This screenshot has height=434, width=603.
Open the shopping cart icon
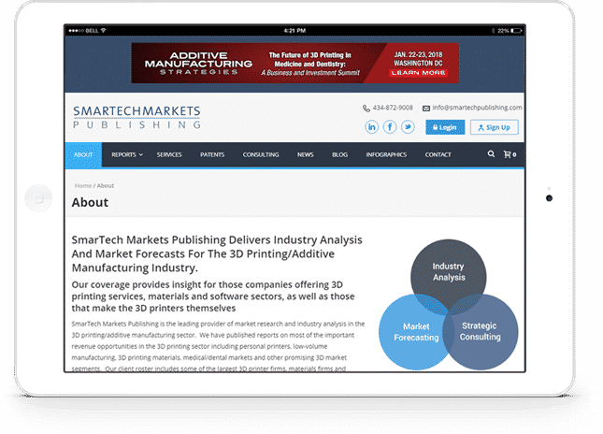coord(510,154)
